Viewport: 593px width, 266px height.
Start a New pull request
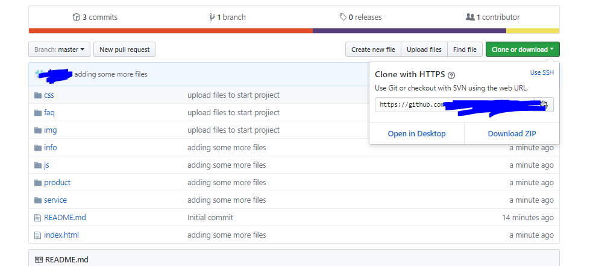click(x=125, y=49)
